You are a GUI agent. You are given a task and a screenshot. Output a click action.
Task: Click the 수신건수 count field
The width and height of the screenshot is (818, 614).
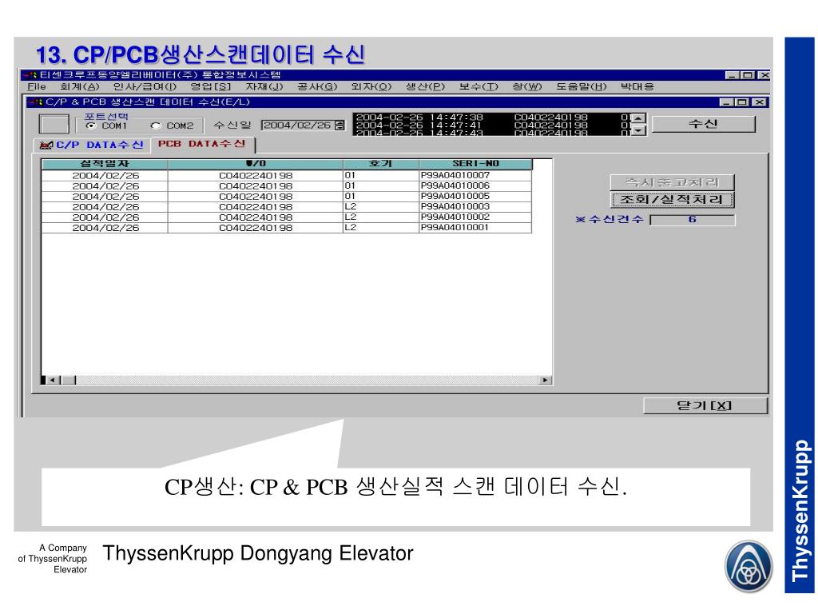[693, 220]
